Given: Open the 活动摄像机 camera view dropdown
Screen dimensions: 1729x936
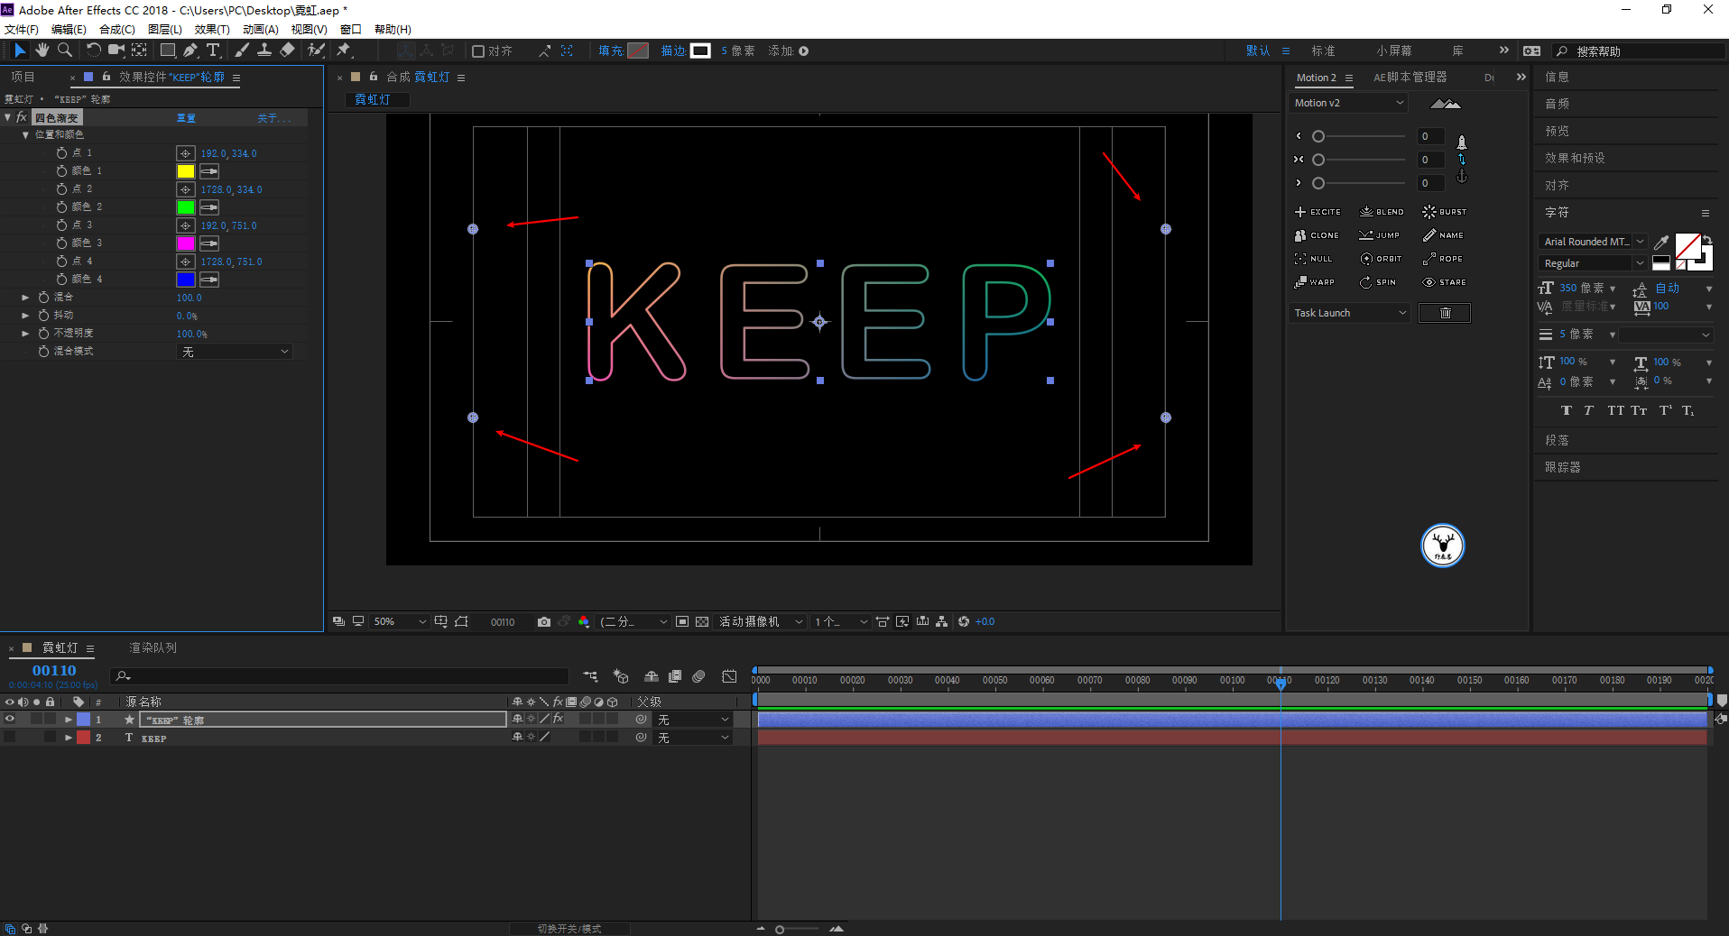Looking at the screenshot, I should pos(761,622).
